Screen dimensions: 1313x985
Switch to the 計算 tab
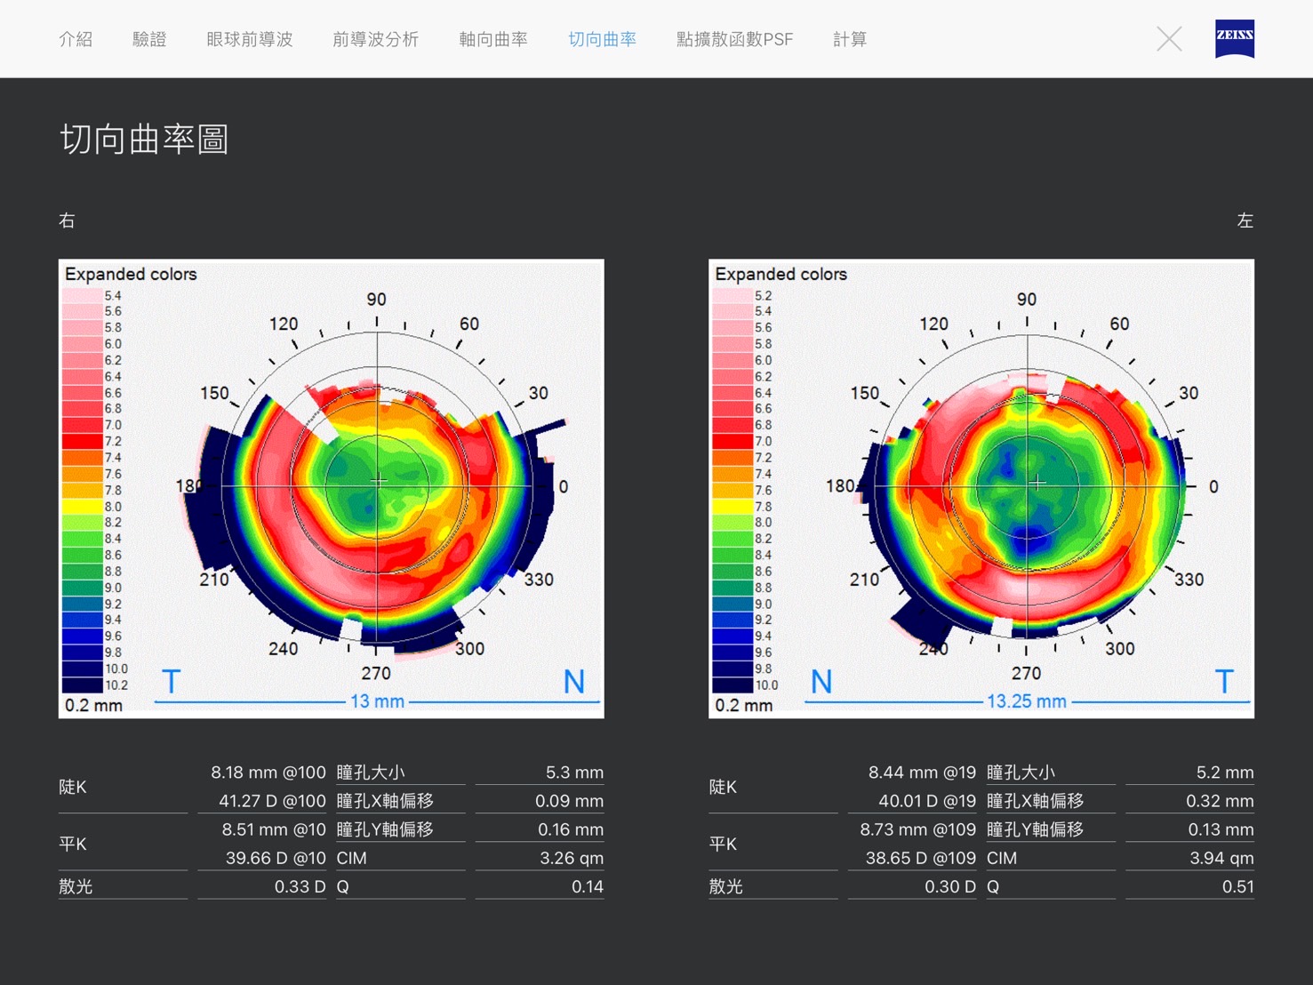pyautogui.click(x=849, y=39)
